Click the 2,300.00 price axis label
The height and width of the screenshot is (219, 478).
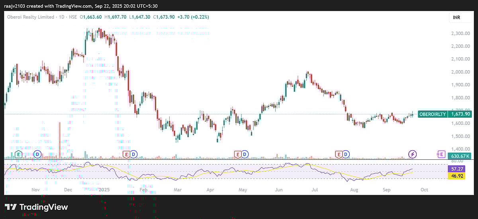(x=460, y=33)
